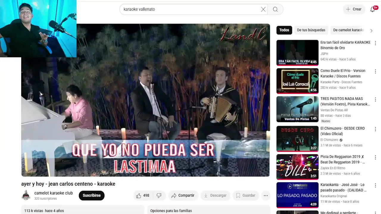Open the three-dot more actions menu under video
The image size is (381, 214).
266,196
